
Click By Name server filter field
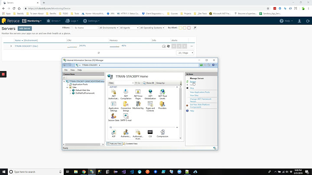point(84,28)
